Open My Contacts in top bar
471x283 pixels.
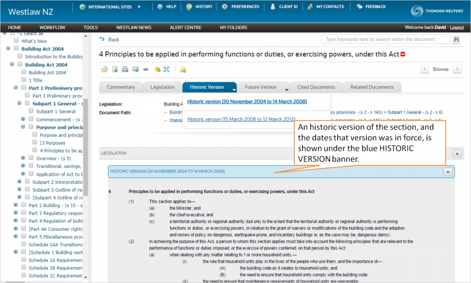point(326,7)
